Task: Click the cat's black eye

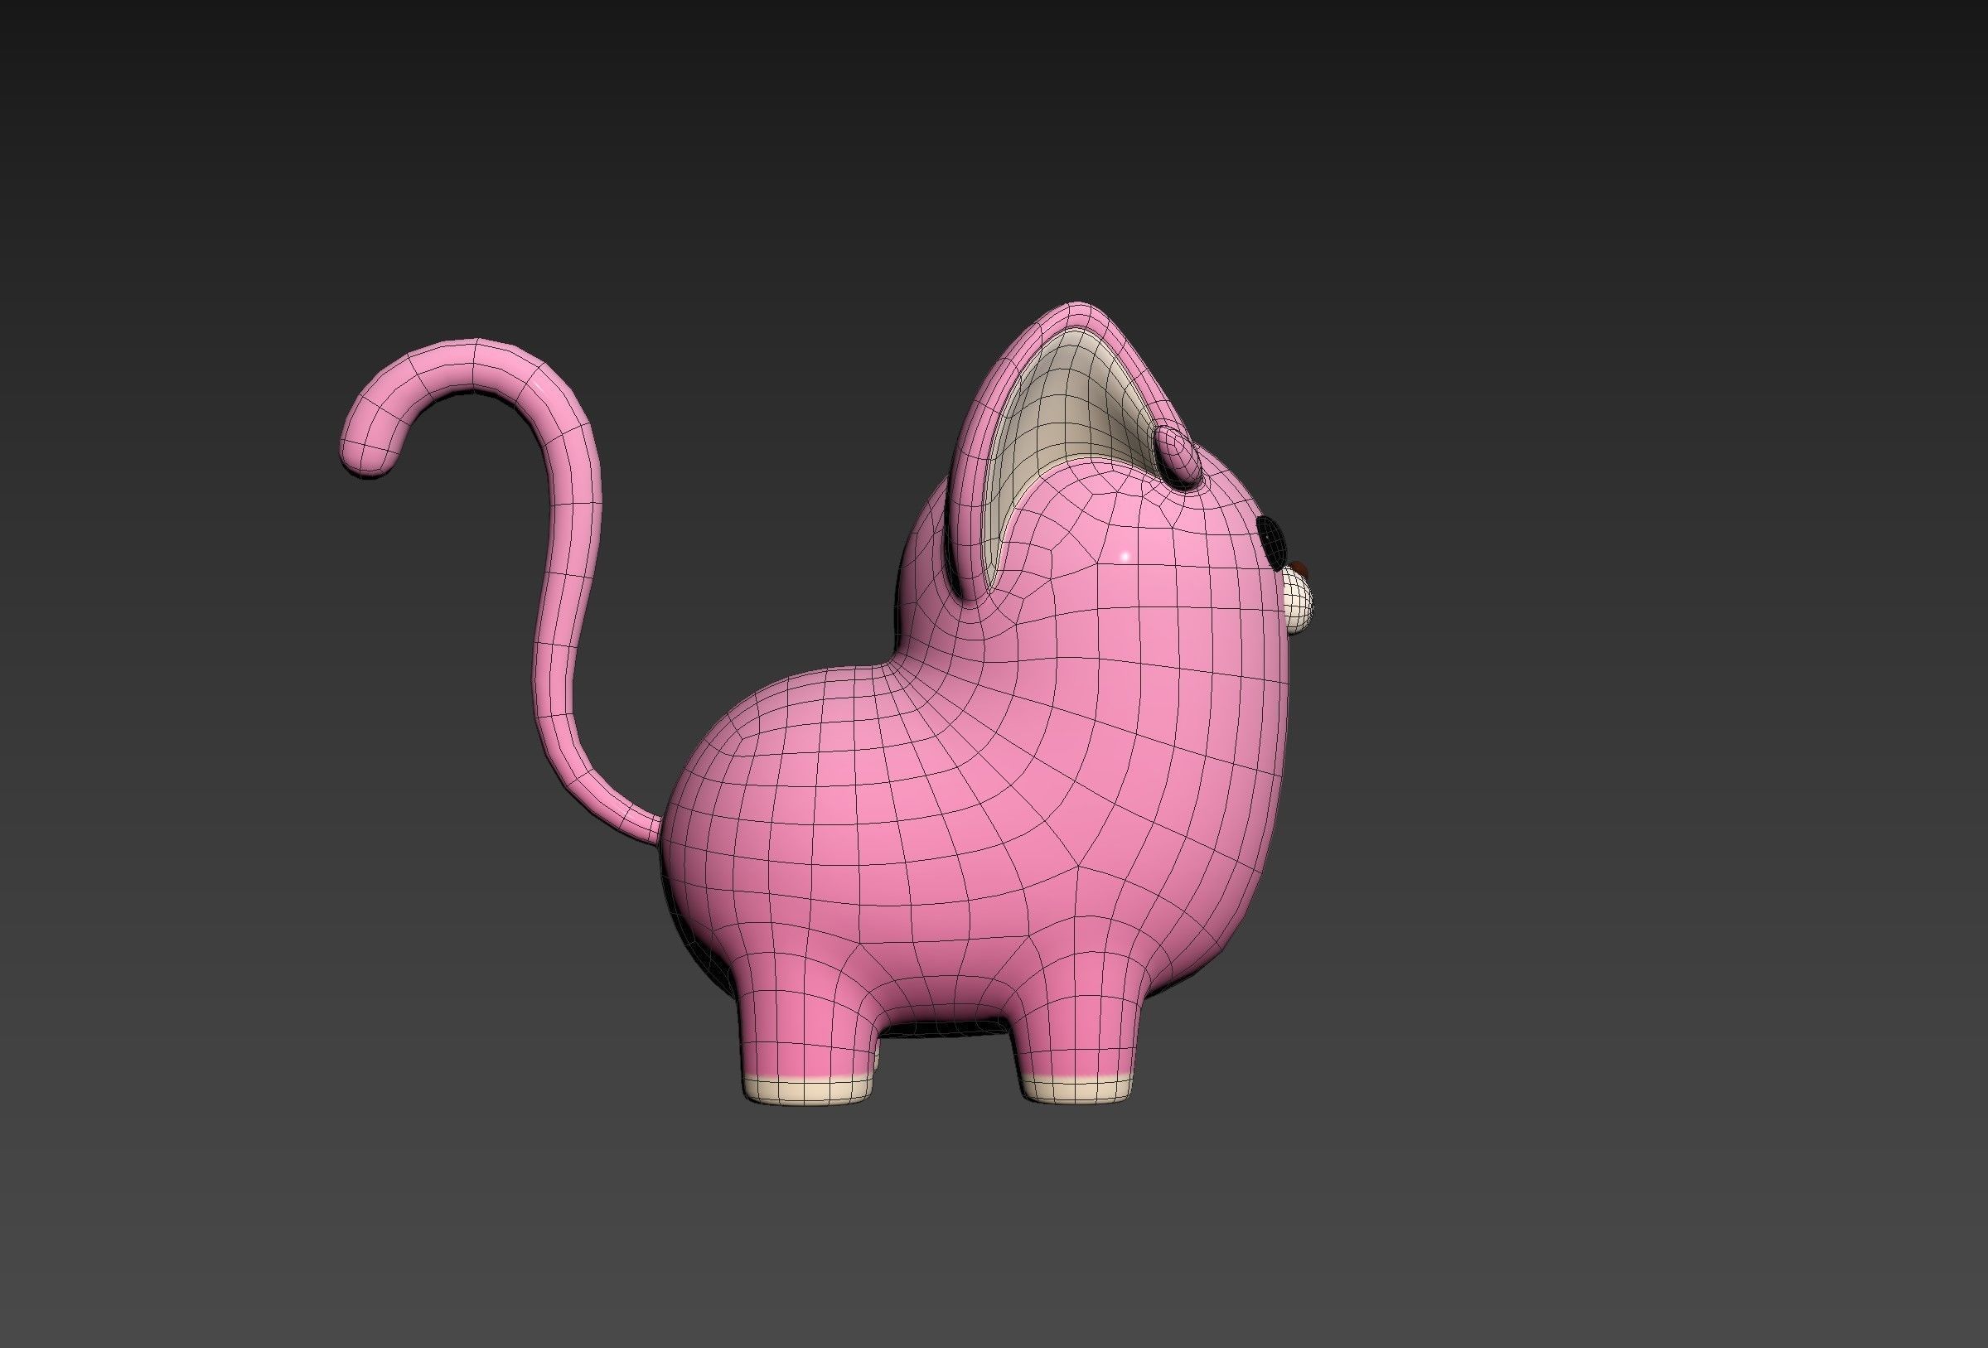Action: coord(1273,543)
